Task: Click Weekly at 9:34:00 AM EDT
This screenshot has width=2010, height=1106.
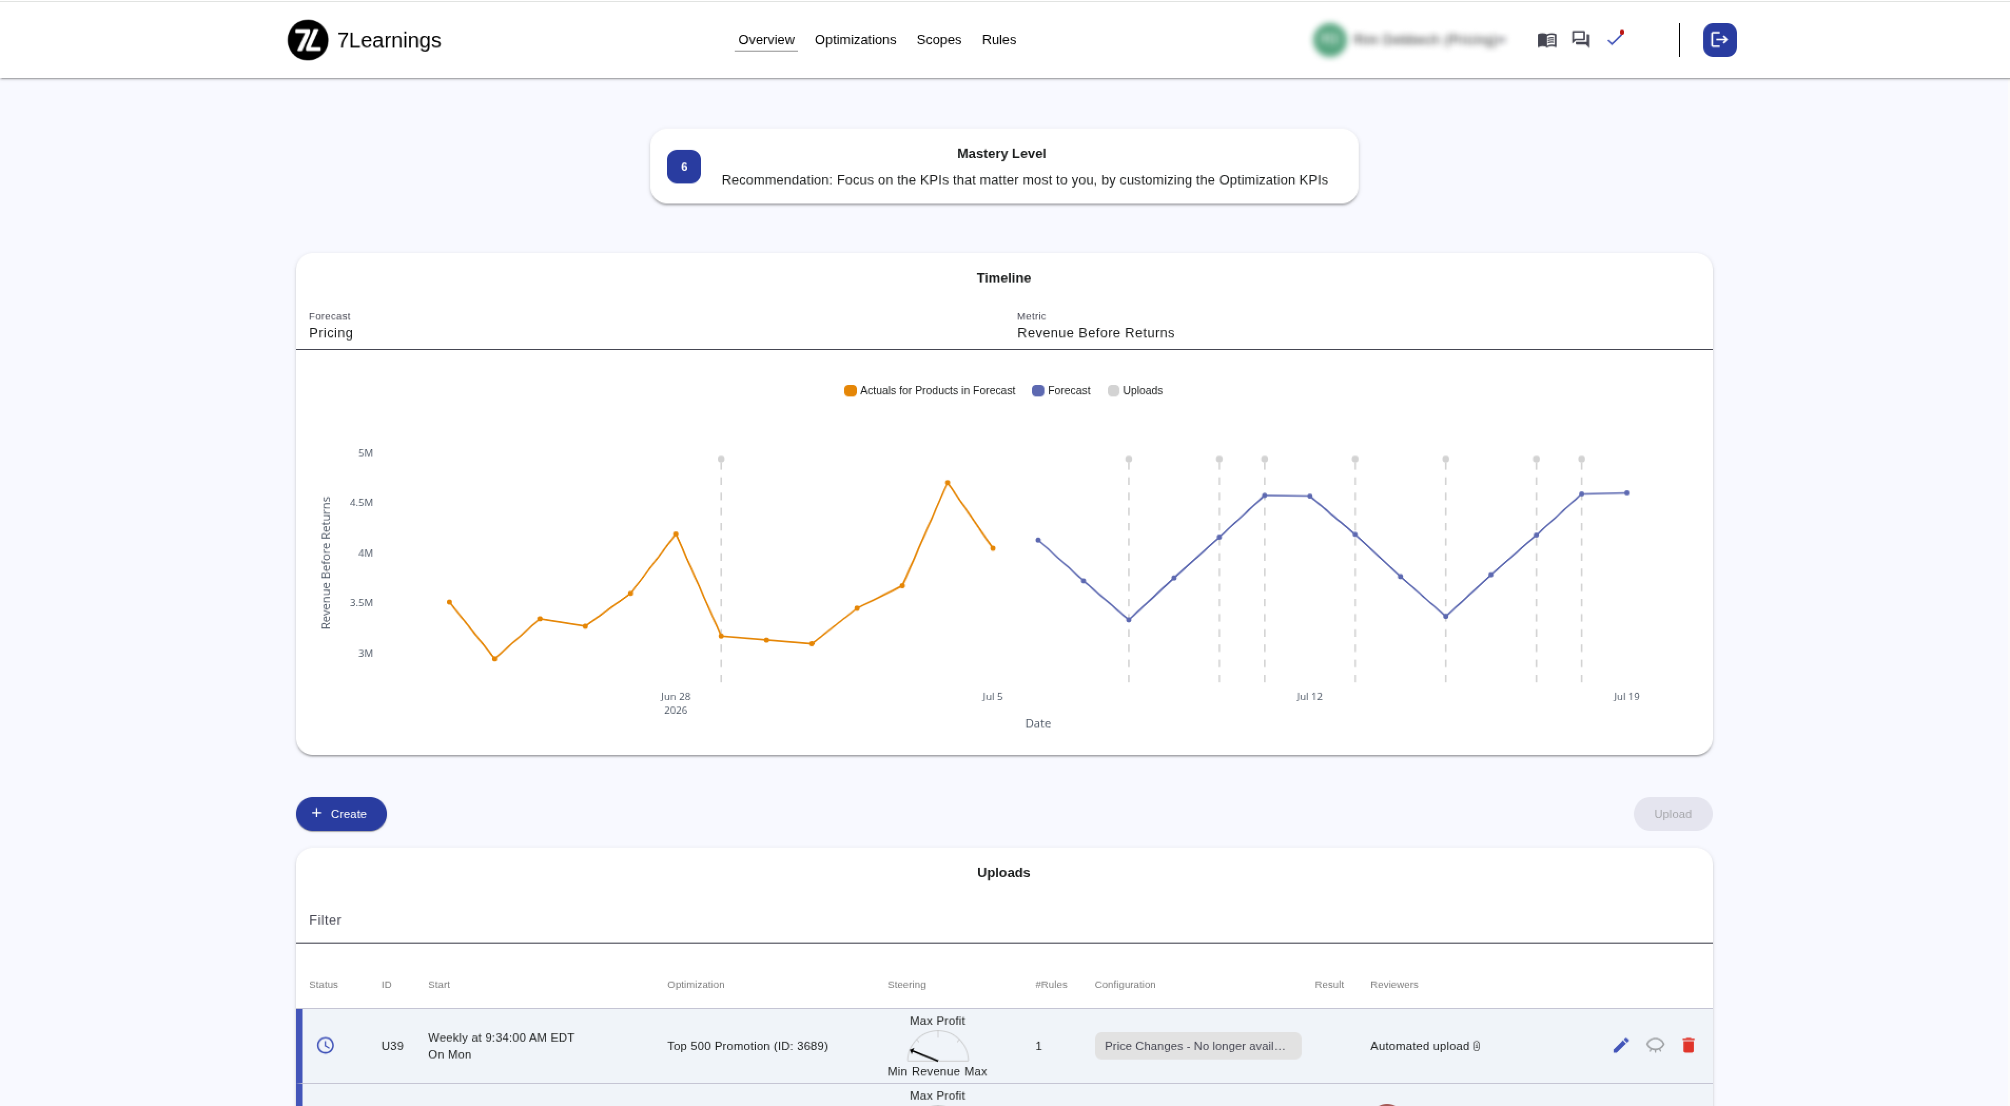Action: pyautogui.click(x=501, y=1037)
